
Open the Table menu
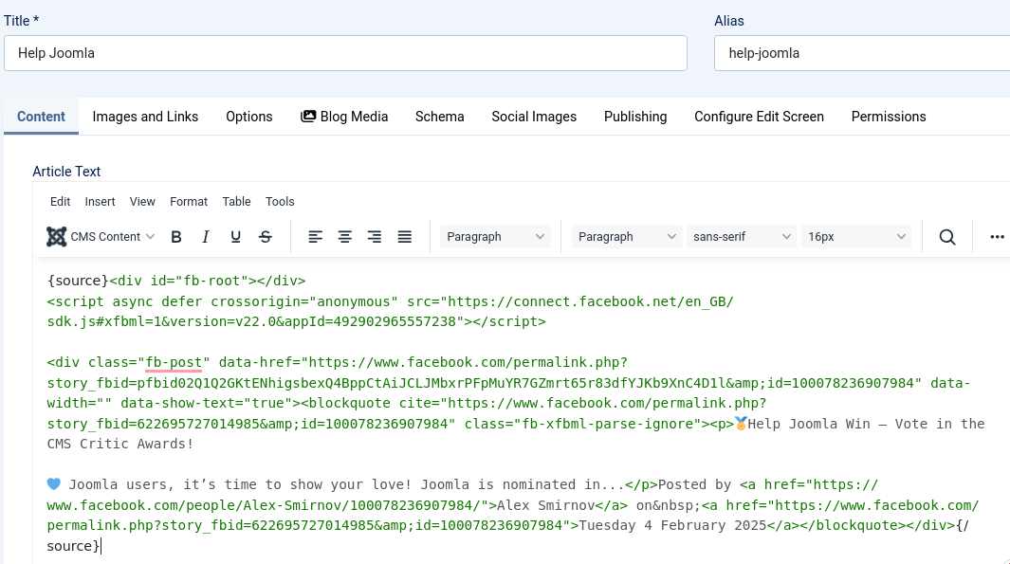click(x=236, y=202)
